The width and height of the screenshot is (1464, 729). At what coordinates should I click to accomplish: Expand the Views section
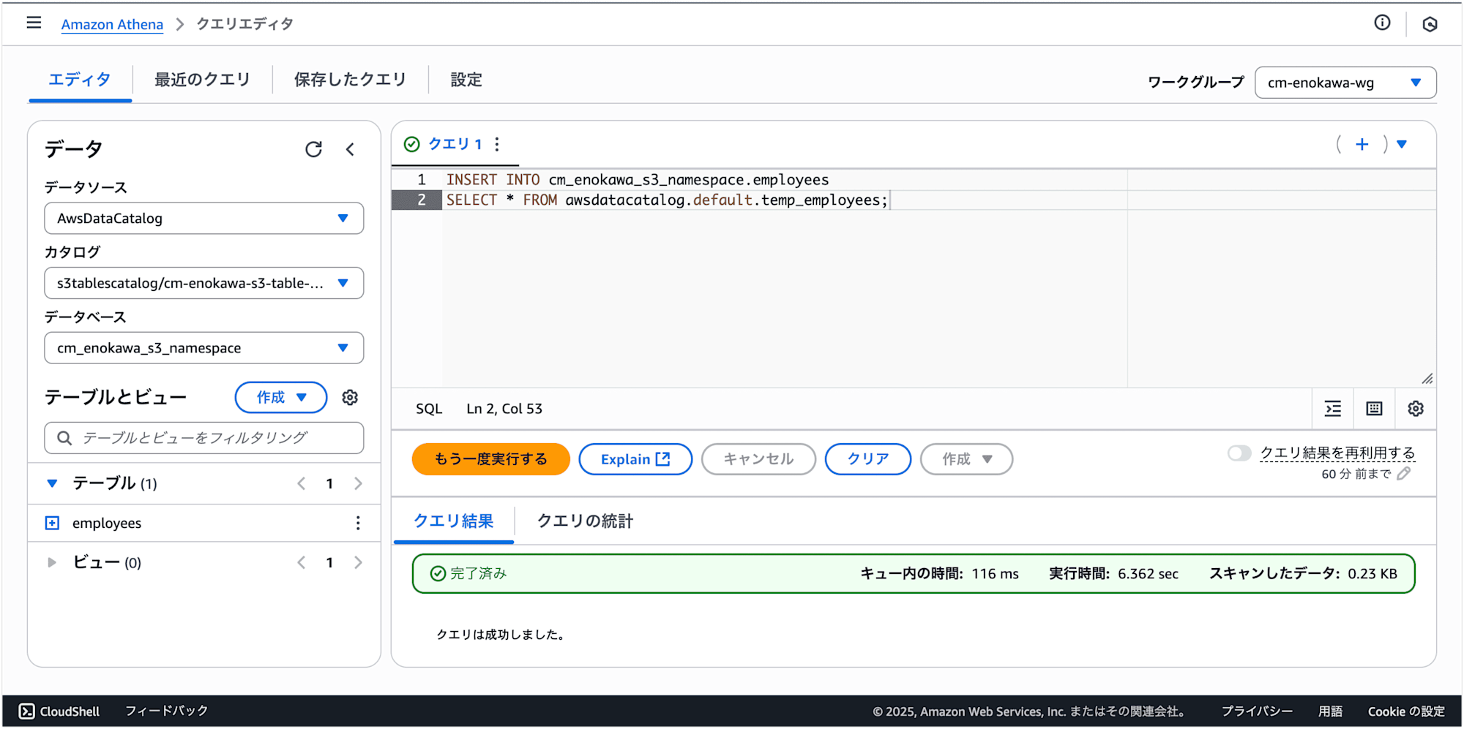pyautogui.click(x=52, y=562)
